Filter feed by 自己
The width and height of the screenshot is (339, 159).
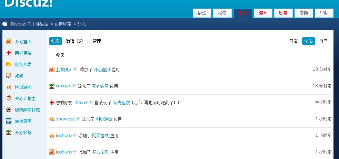(x=323, y=41)
